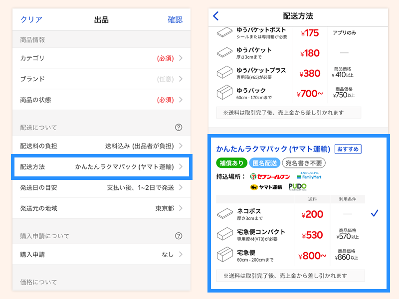This screenshot has width=399, height=299.
Task: Click the アプリのみ condition text
Action: (344, 32)
